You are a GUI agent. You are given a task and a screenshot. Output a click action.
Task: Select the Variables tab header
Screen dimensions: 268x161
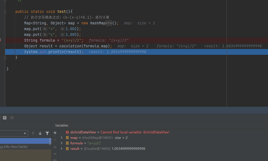[62, 125]
